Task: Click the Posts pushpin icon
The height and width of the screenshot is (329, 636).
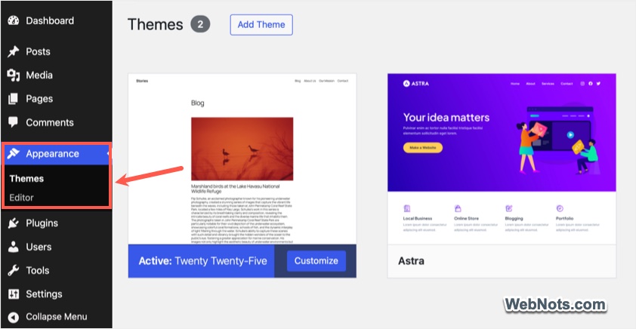Action: coord(14,51)
